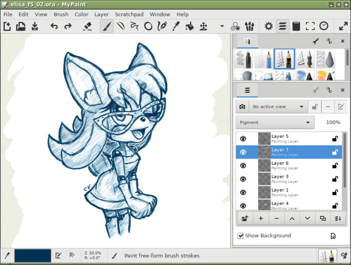Open the color chooser circles icon
The width and height of the screenshot is (351, 265).
click(x=235, y=26)
